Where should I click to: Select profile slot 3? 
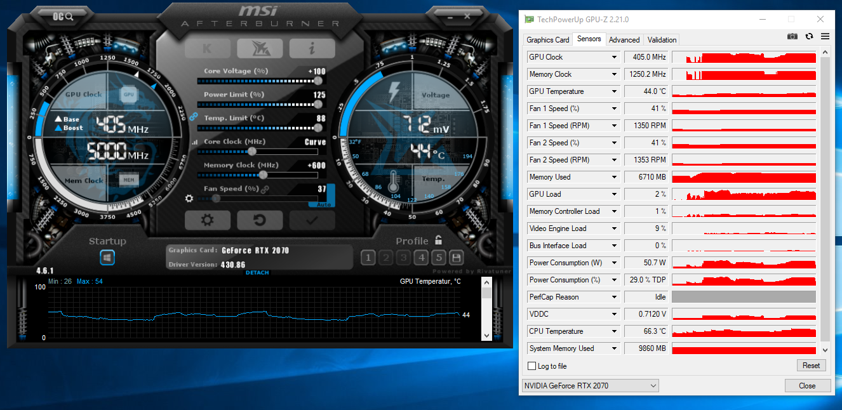(403, 257)
